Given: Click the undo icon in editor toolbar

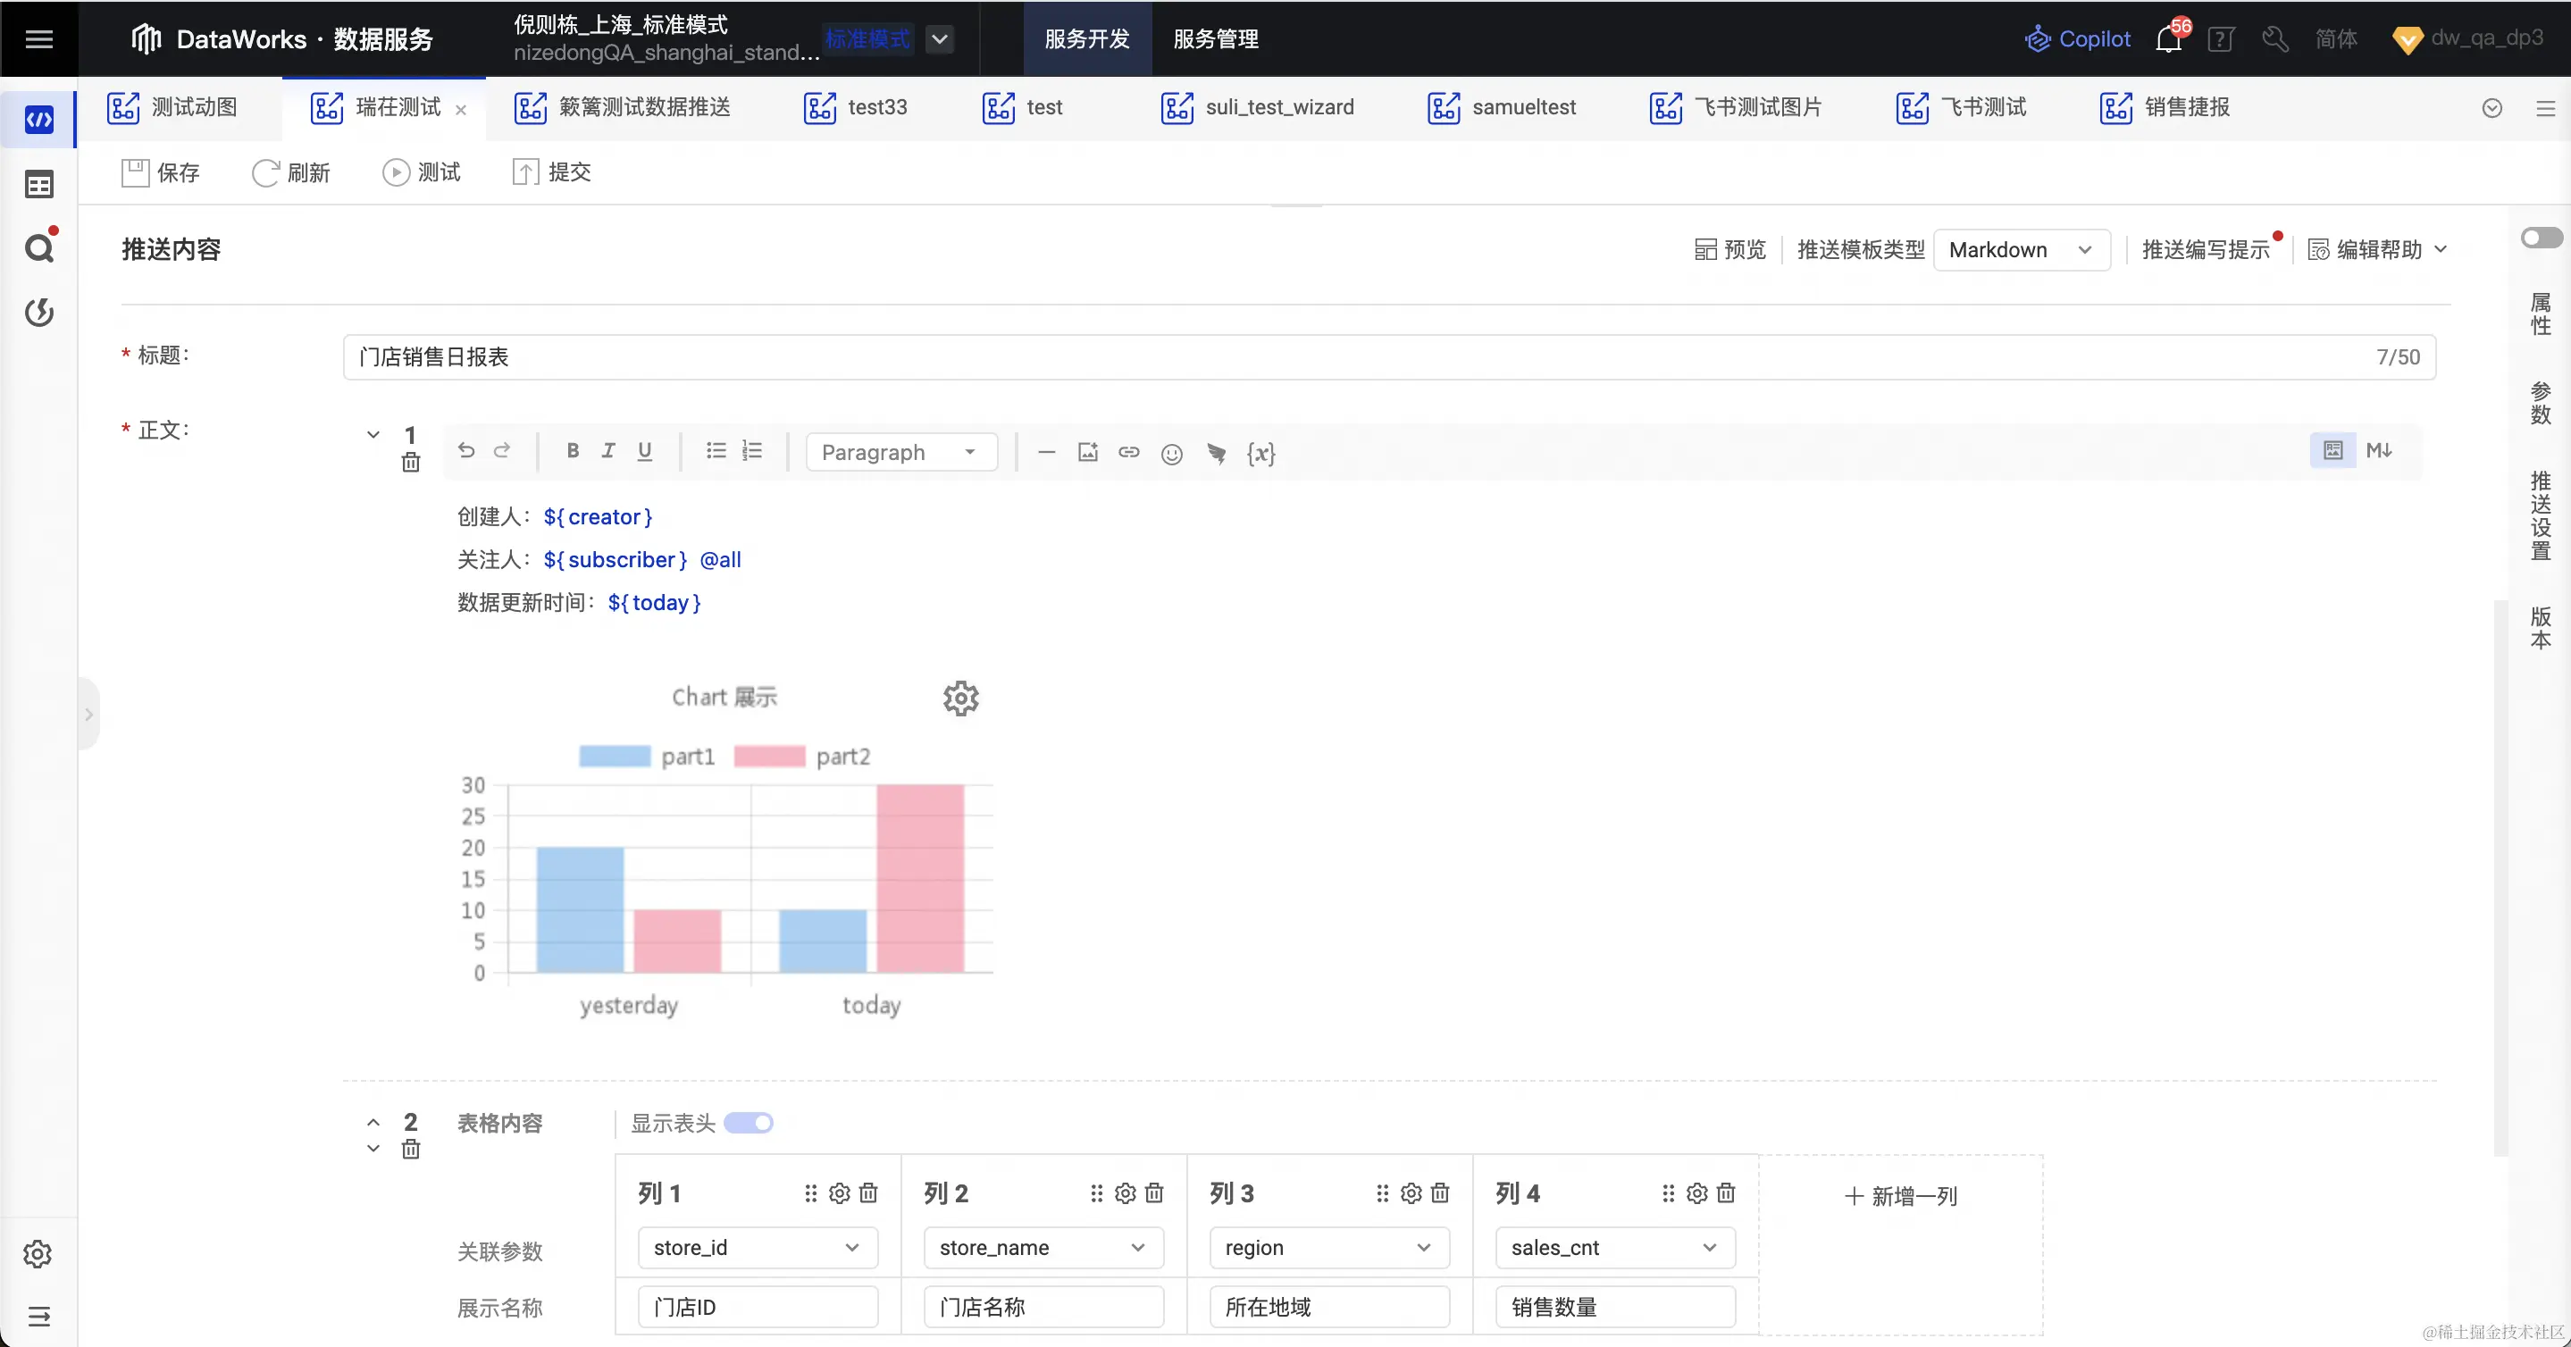Looking at the screenshot, I should [x=466, y=451].
